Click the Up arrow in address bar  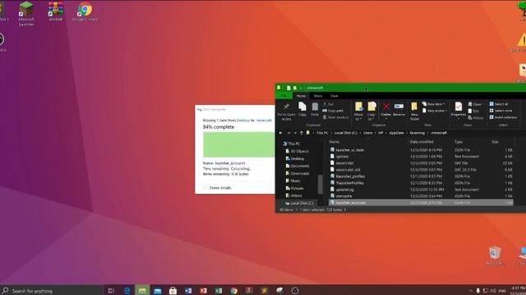pyautogui.click(x=302, y=133)
